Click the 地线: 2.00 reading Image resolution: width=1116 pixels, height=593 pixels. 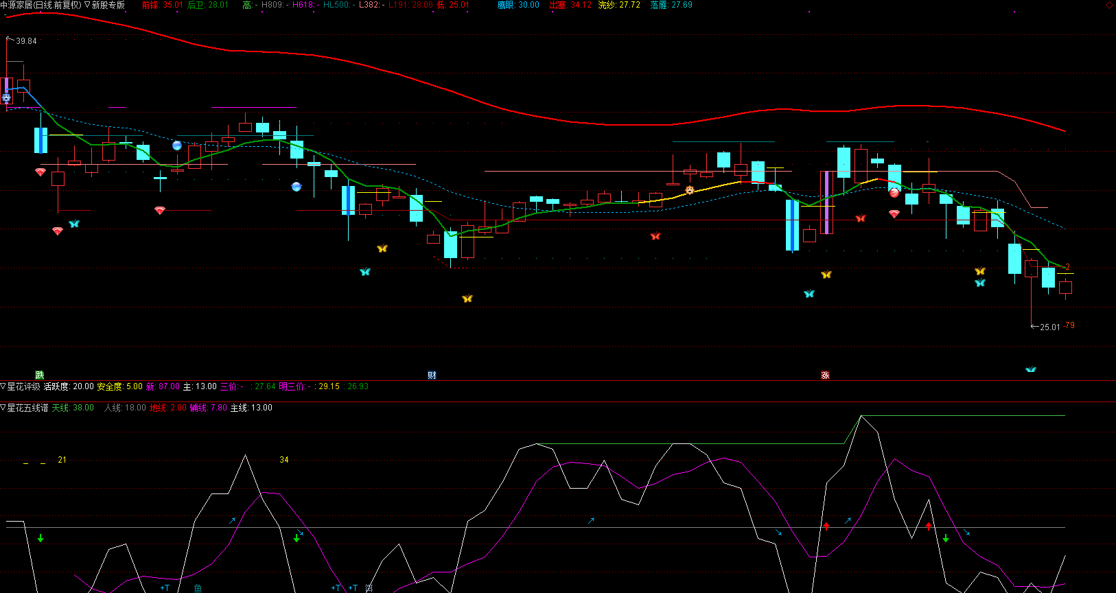point(168,408)
